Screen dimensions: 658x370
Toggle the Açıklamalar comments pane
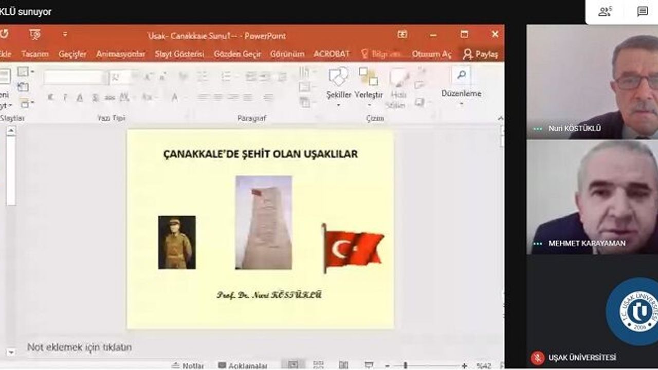[243, 365]
